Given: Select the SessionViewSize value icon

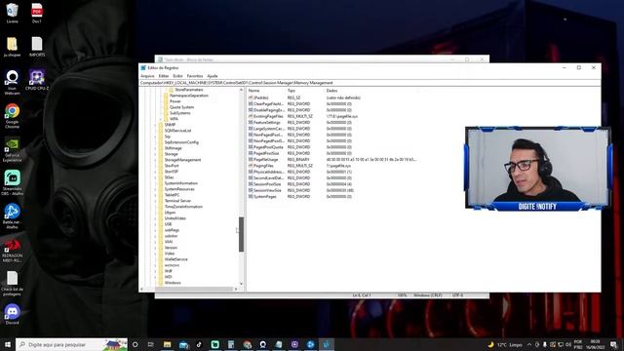Looking at the screenshot, I should pyautogui.click(x=251, y=190).
